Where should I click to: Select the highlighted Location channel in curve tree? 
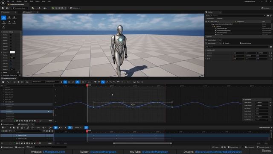pos(26,111)
